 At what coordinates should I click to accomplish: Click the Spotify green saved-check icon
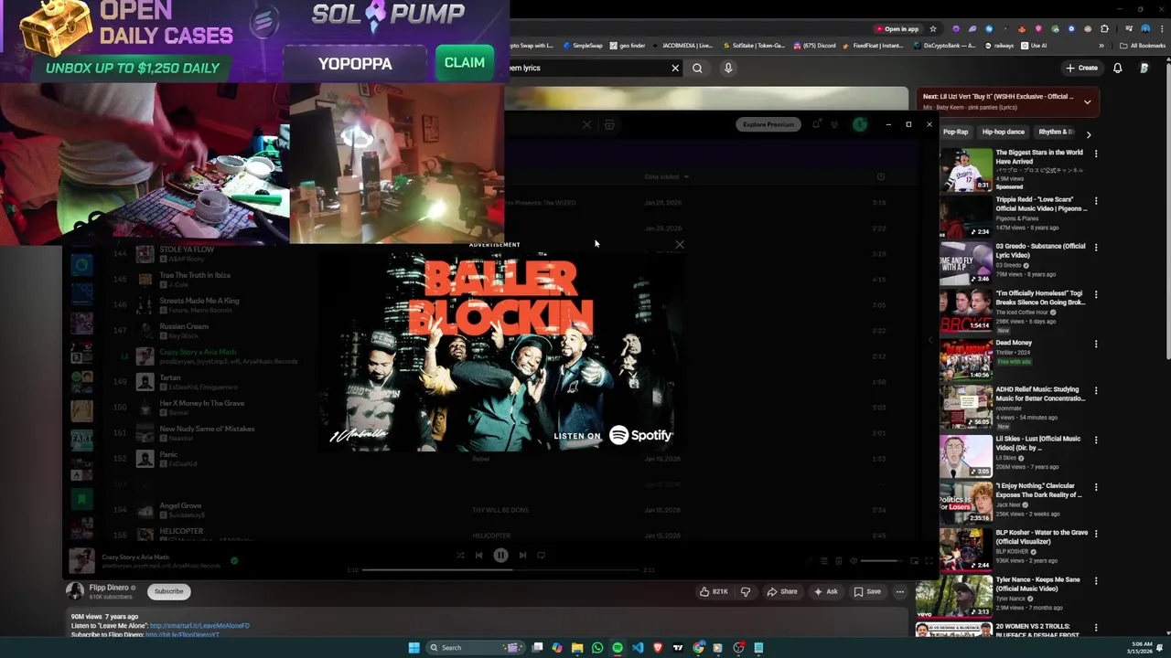[x=234, y=561]
